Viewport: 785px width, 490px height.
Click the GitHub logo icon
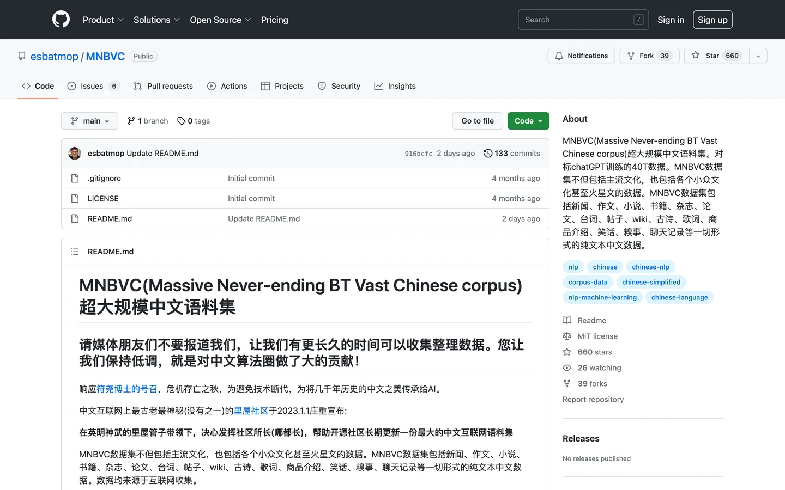[61, 20]
